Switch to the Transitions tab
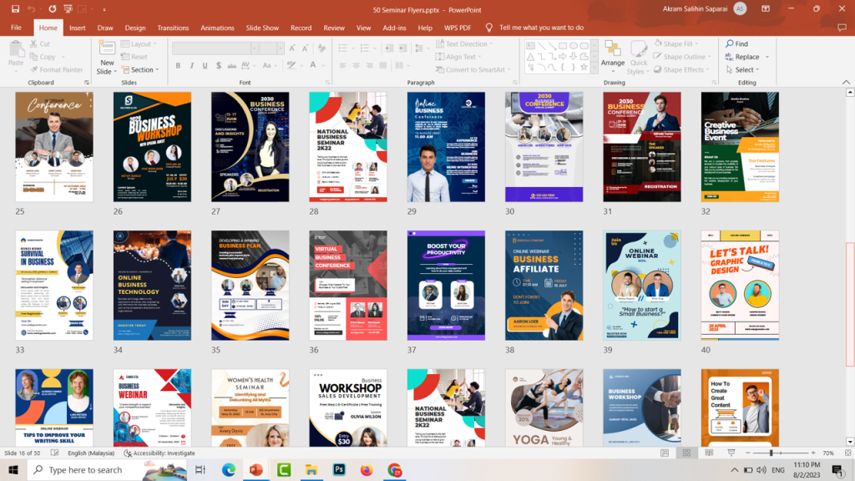Image resolution: width=855 pixels, height=481 pixels. tap(173, 28)
